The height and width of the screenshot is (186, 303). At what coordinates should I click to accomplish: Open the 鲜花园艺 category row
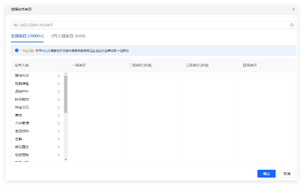tap(37, 147)
